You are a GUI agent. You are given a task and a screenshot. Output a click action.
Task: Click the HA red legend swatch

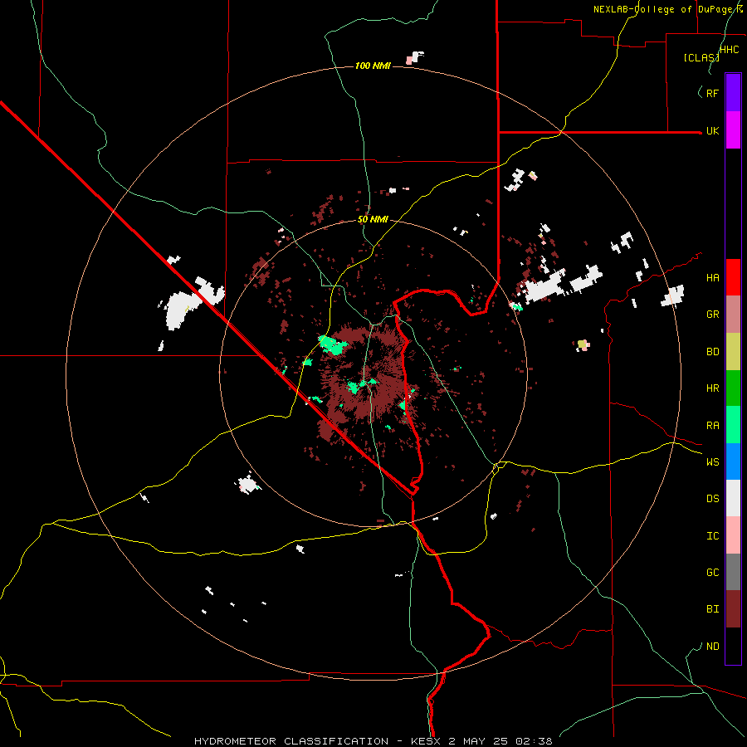pyautogui.click(x=733, y=277)
